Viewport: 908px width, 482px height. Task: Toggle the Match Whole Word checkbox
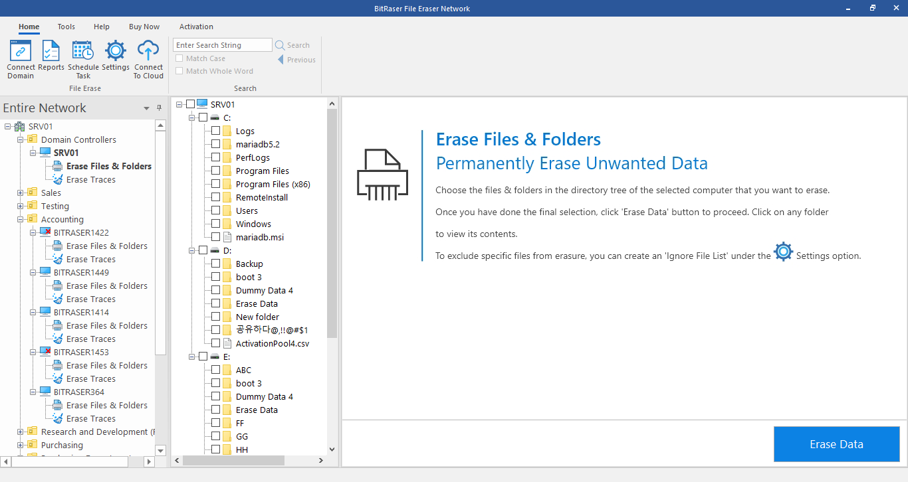(179, 71)
